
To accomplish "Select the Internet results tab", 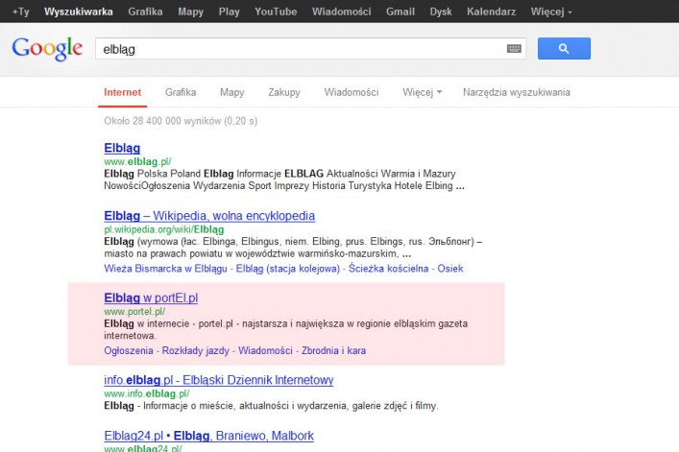I will pos(123,92).
